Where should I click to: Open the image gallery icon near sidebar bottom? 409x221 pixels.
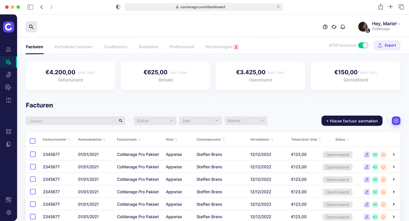[8, 200]
